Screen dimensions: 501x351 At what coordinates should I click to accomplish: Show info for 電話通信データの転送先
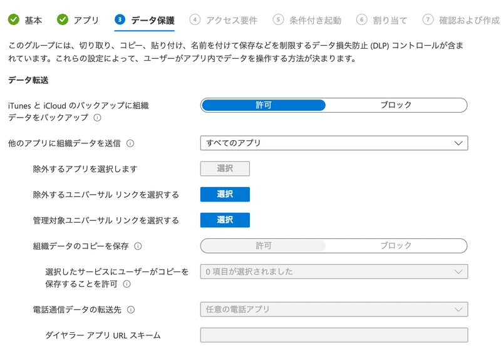131,310
